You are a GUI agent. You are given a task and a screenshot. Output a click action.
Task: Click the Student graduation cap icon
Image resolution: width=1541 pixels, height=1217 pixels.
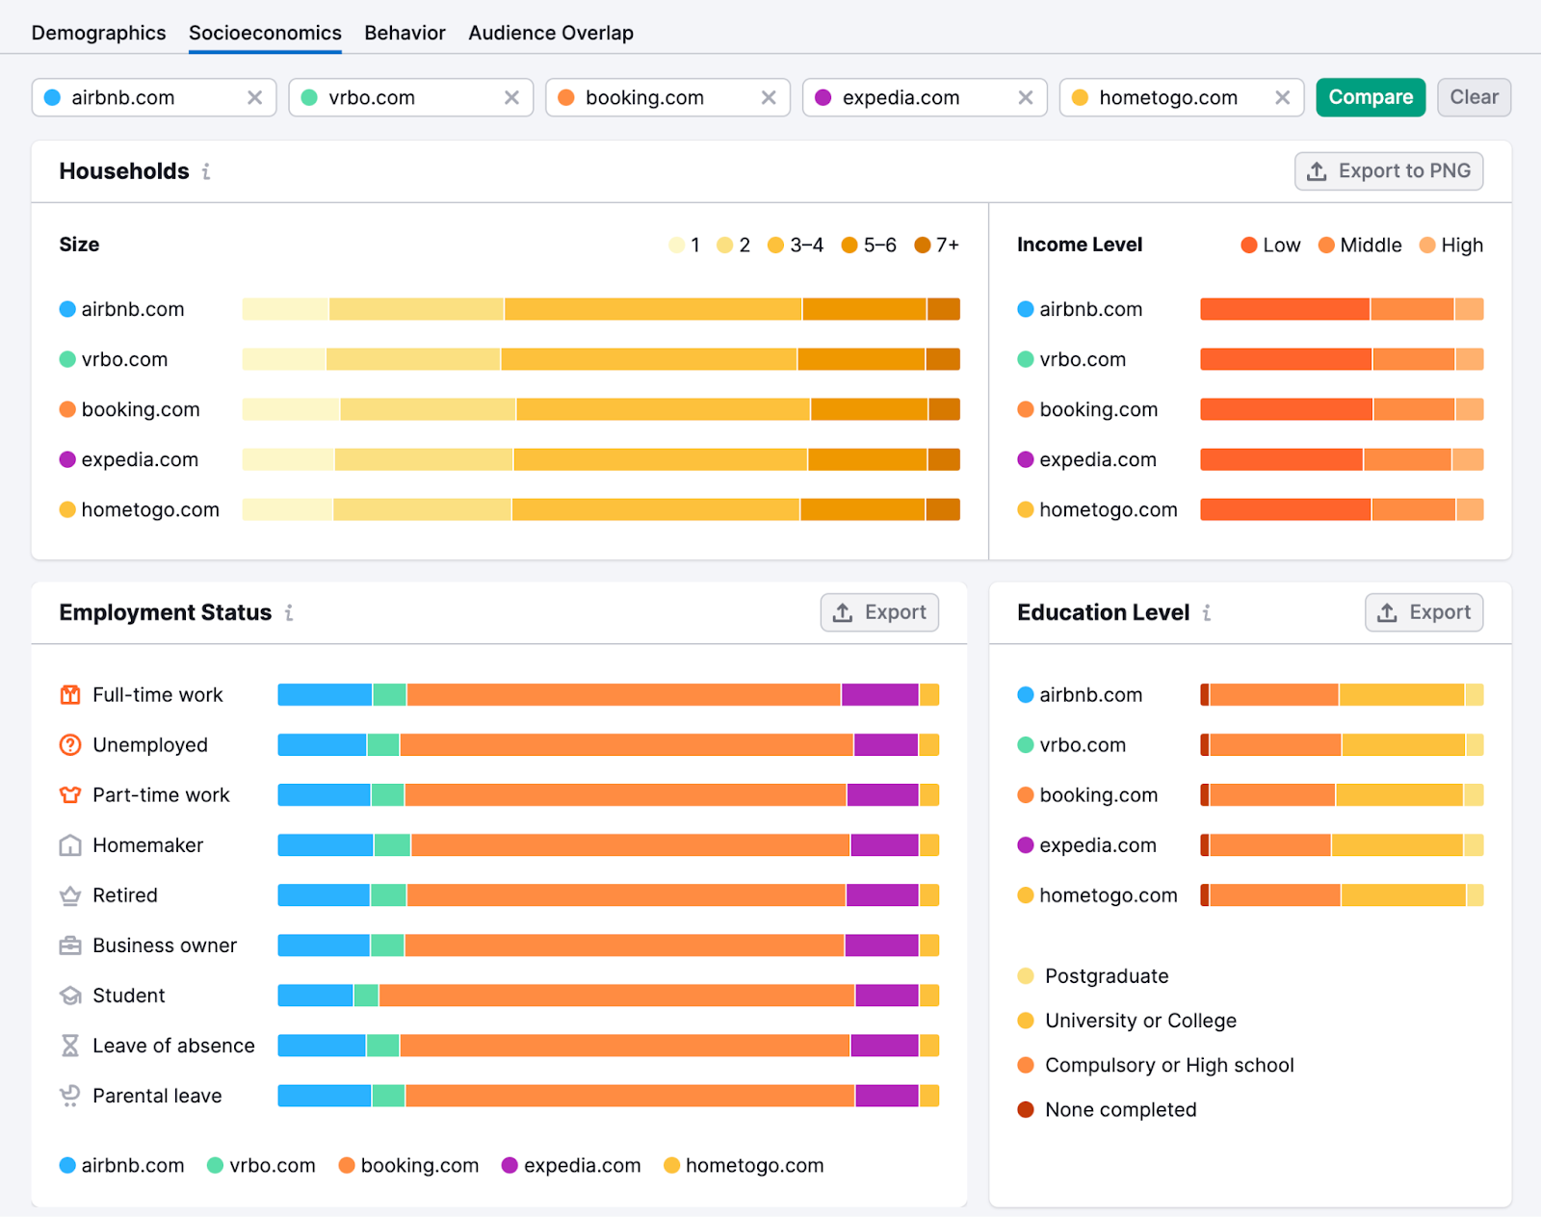coord(70,996)
